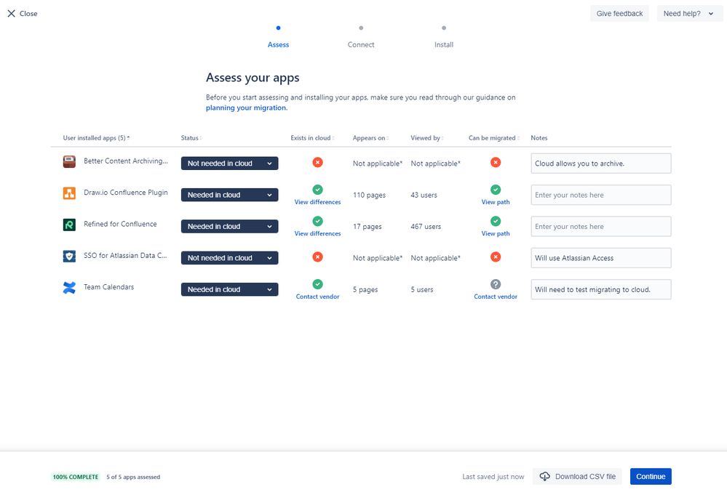Click the Last saved just now text
This screenshot has width=727, height=492.
(x=493, y=477)
